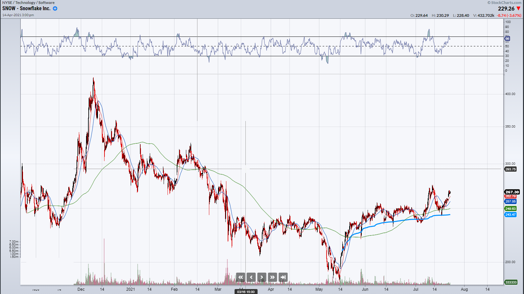This screenshot has height=294, width=524.
Task: Click the light-blue 243.47 indicator label
Action: click(x=511, y=214)
